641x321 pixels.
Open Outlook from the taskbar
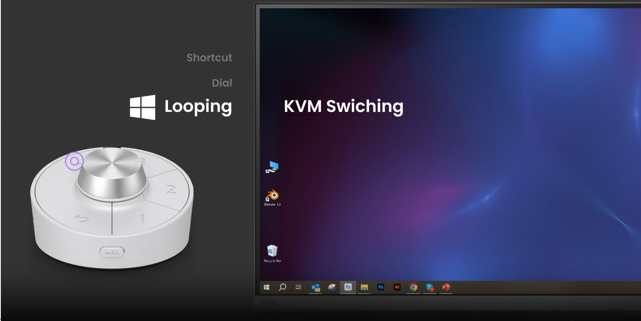coord(315,287)
